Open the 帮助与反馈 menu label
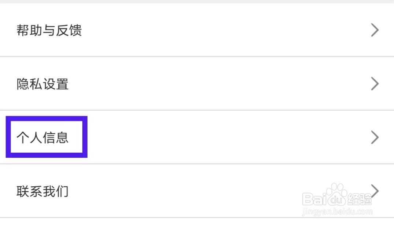394x225 pixels. pyautogui.click(x=49, y=30)
